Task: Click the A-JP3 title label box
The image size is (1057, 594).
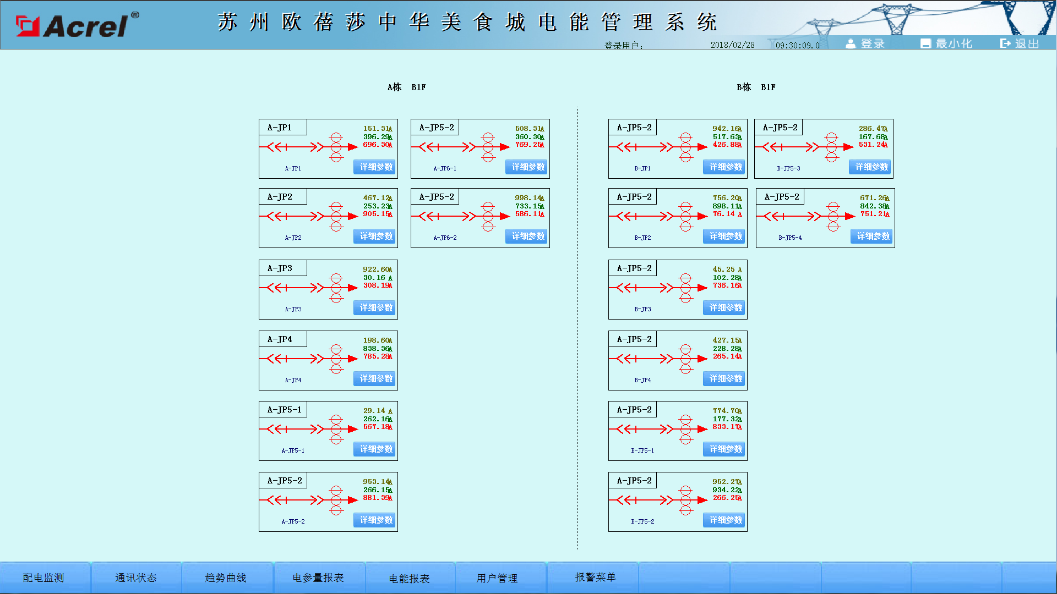Action: click(283, 268)
